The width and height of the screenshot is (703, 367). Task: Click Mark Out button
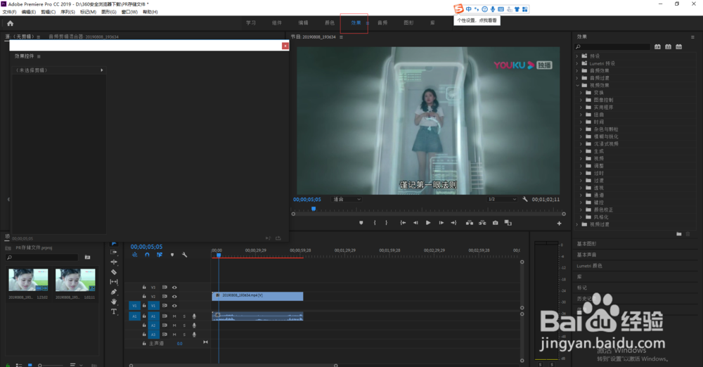[386, 223]
